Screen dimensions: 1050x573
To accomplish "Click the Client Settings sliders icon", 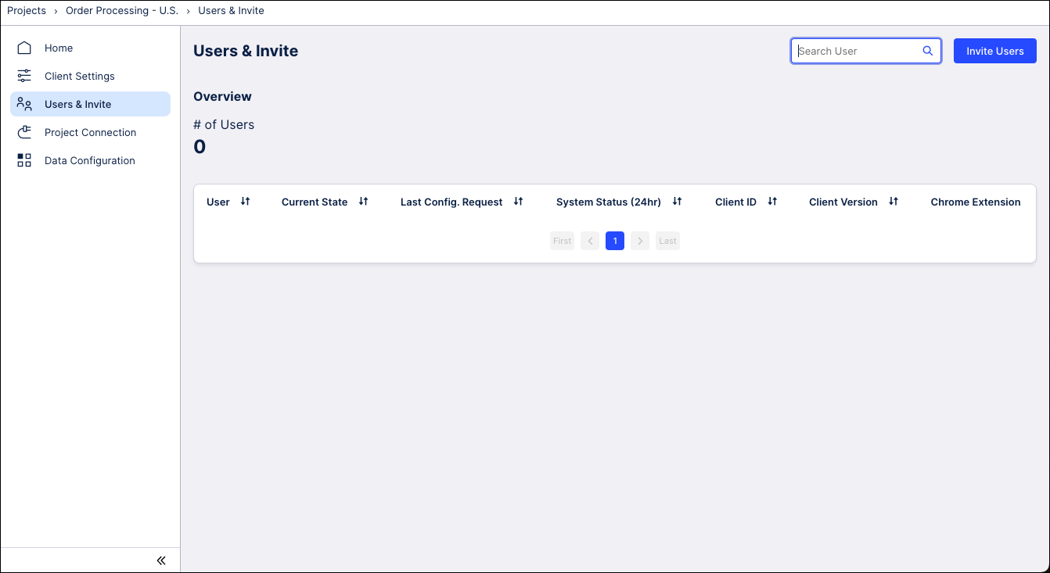I will point(24,76).
